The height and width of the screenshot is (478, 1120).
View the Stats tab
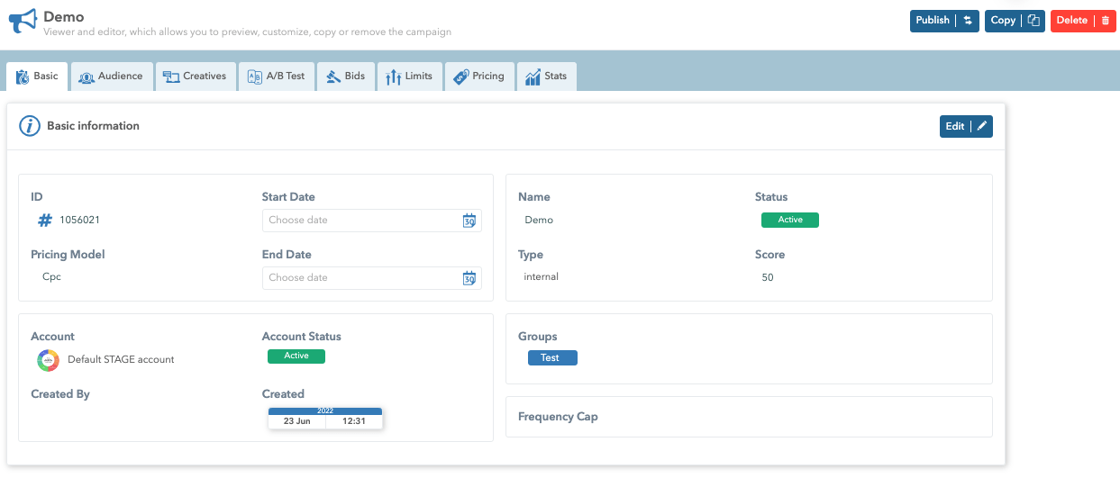point(546,77)
